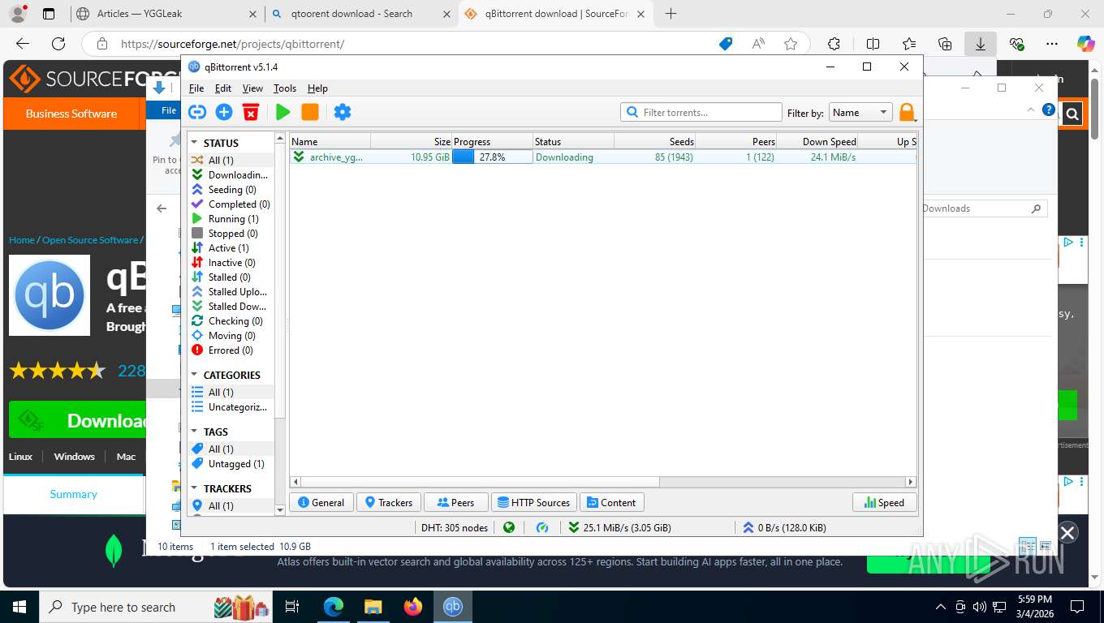
Task: Open Preferences with the blue gear icon
Action: [343, 112]
